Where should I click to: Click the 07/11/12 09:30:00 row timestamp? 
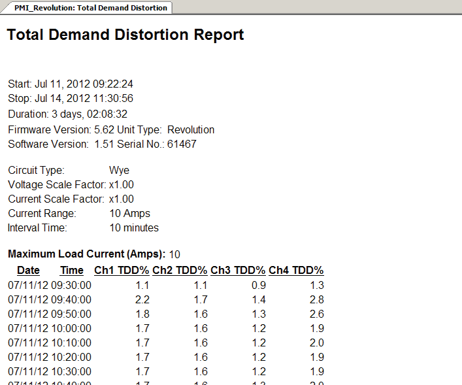(50, 286)
